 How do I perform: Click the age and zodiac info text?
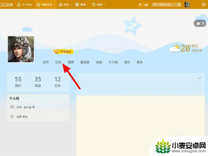(25, 107)
